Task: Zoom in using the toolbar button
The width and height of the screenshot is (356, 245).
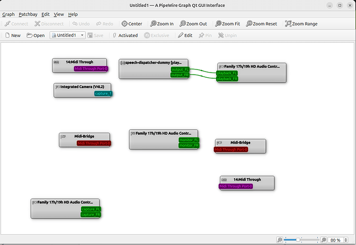Action: [x=161, y=24]
